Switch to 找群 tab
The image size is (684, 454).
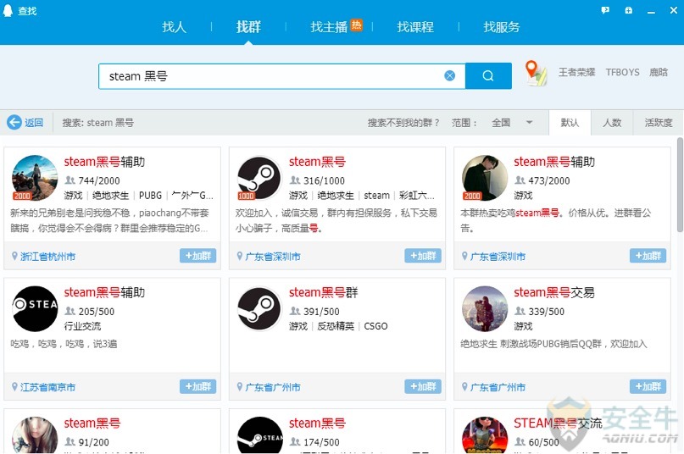coord(248,27)
